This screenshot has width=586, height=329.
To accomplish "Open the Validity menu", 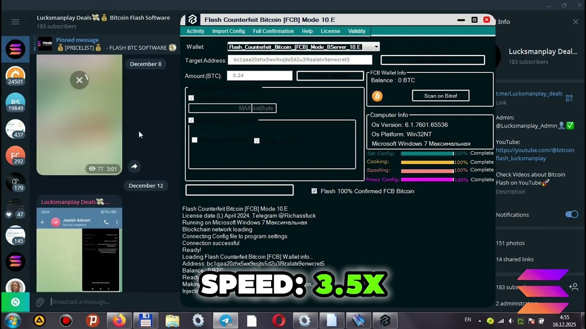I will click(357, 31).
